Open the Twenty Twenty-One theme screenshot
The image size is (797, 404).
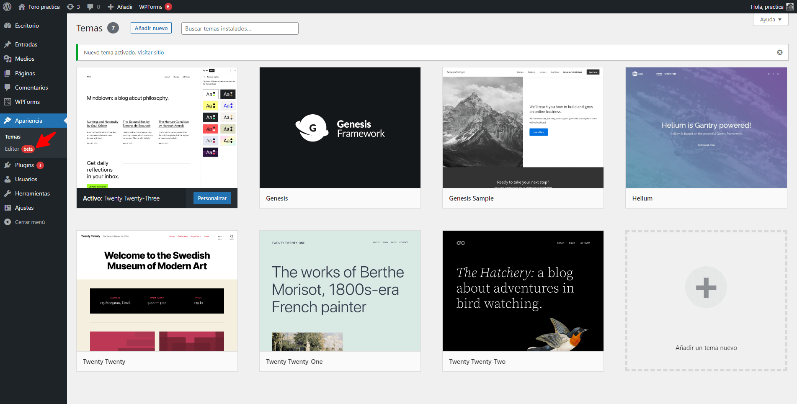[x=340, y=291]
